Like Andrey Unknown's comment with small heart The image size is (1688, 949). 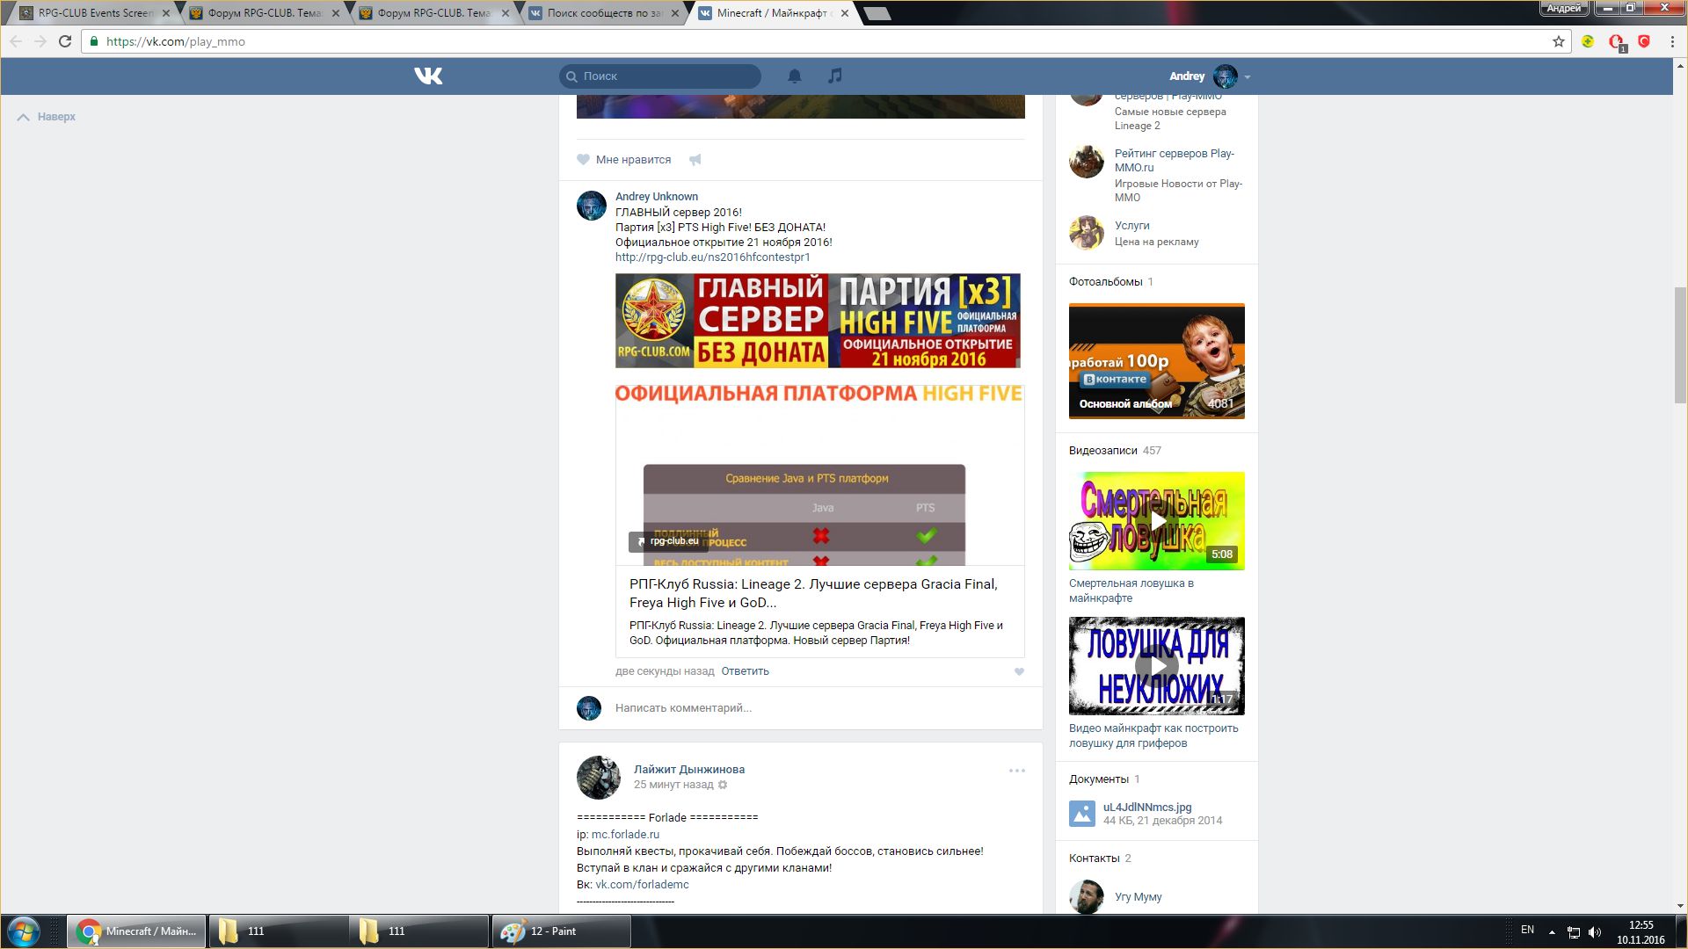coord(1019,672)
